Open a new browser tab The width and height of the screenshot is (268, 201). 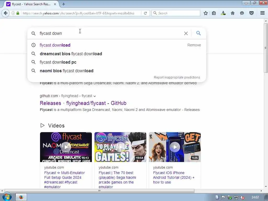(x=64, y=4)
